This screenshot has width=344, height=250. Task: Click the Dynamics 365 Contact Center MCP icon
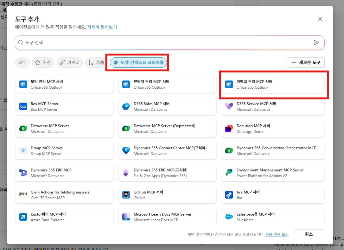pos(126,151)
